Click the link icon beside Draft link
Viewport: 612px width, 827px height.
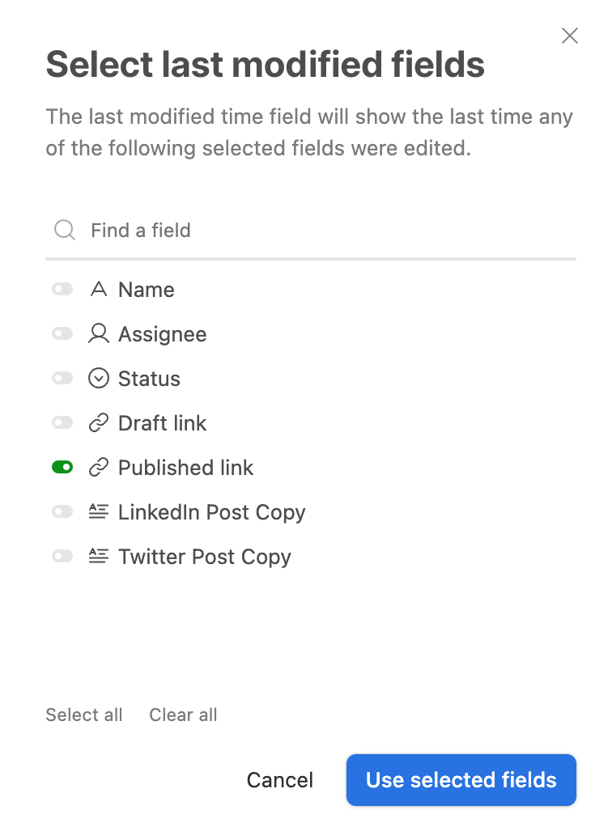coord(99,423)
